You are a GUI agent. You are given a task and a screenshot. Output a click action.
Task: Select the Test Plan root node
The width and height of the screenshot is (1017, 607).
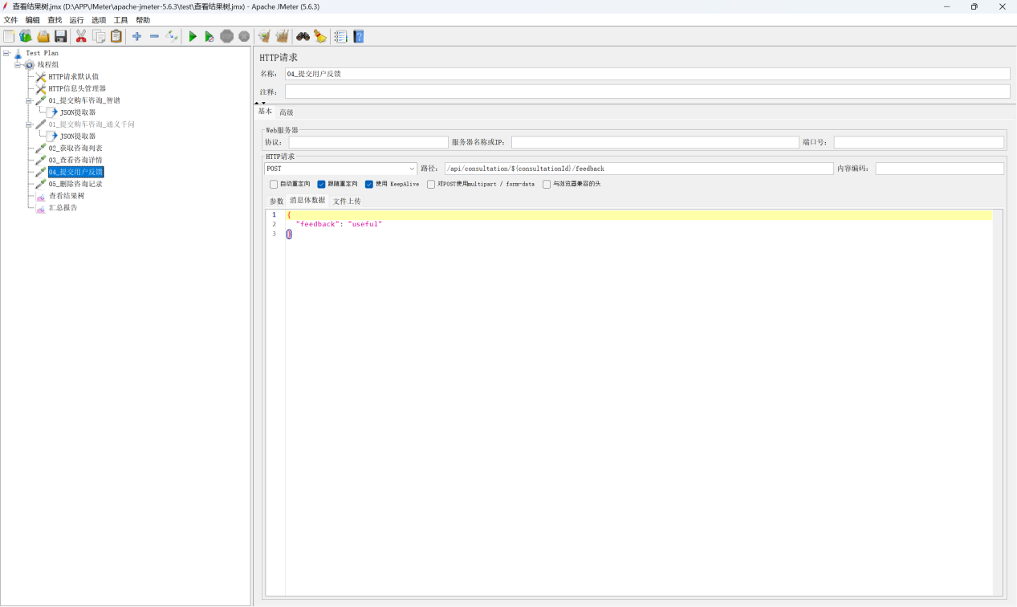42,53
